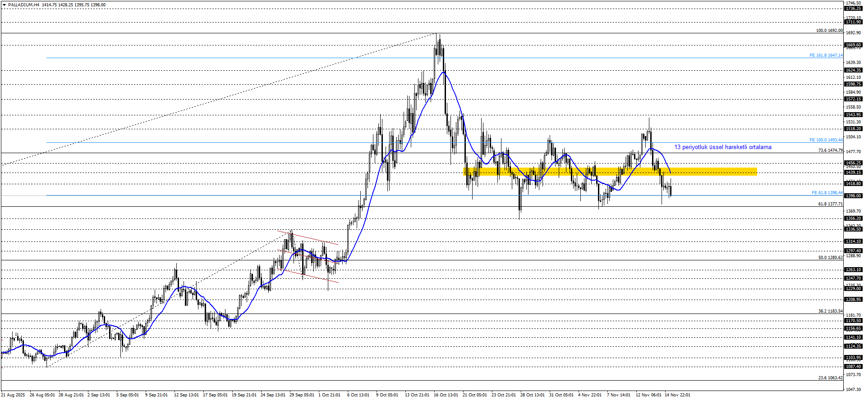Click the FE 161.8 1647.14 expansion label
Image resolution: width=864 pixels, height=400 pixels.
pos(826,55)
